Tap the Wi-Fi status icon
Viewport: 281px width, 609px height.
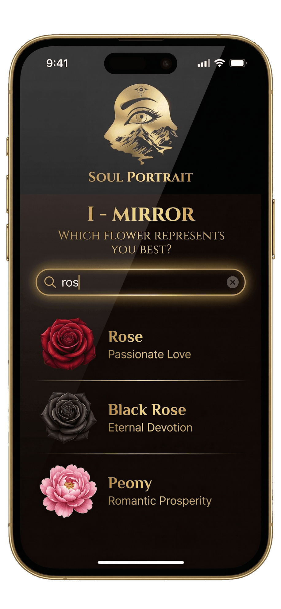[x=220, y=63]
